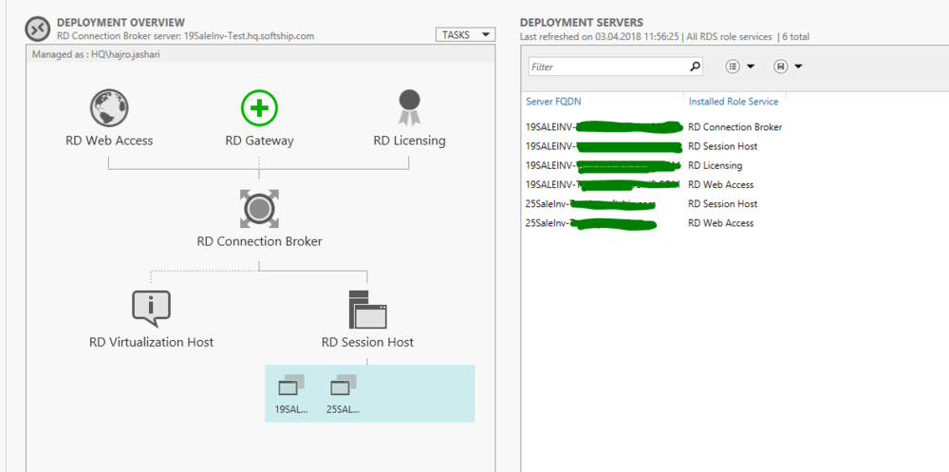Open the TASKS dropdown menu
Screen dimensions: 949x472
(465, 35)
